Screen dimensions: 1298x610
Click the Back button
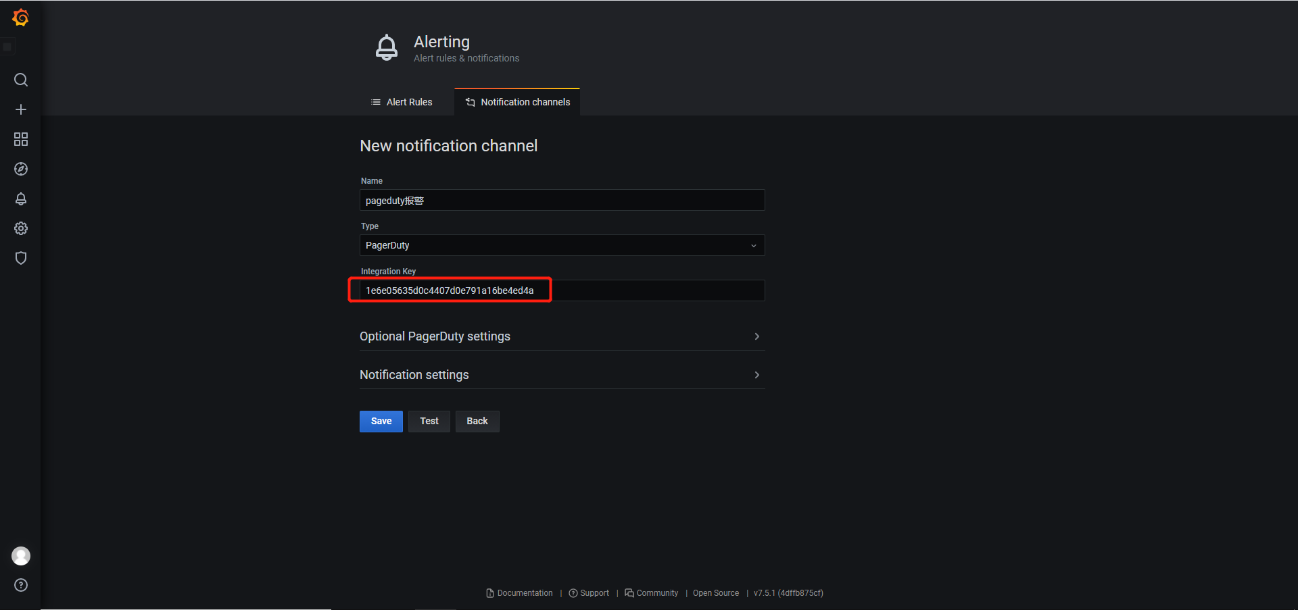477,422
